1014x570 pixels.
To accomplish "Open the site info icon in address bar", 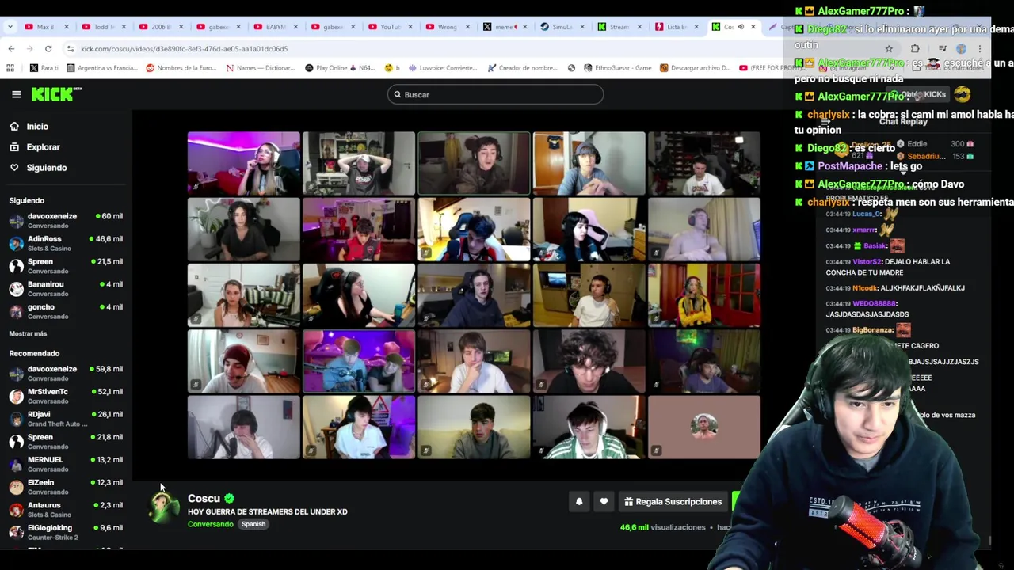I will pos(70,49).
